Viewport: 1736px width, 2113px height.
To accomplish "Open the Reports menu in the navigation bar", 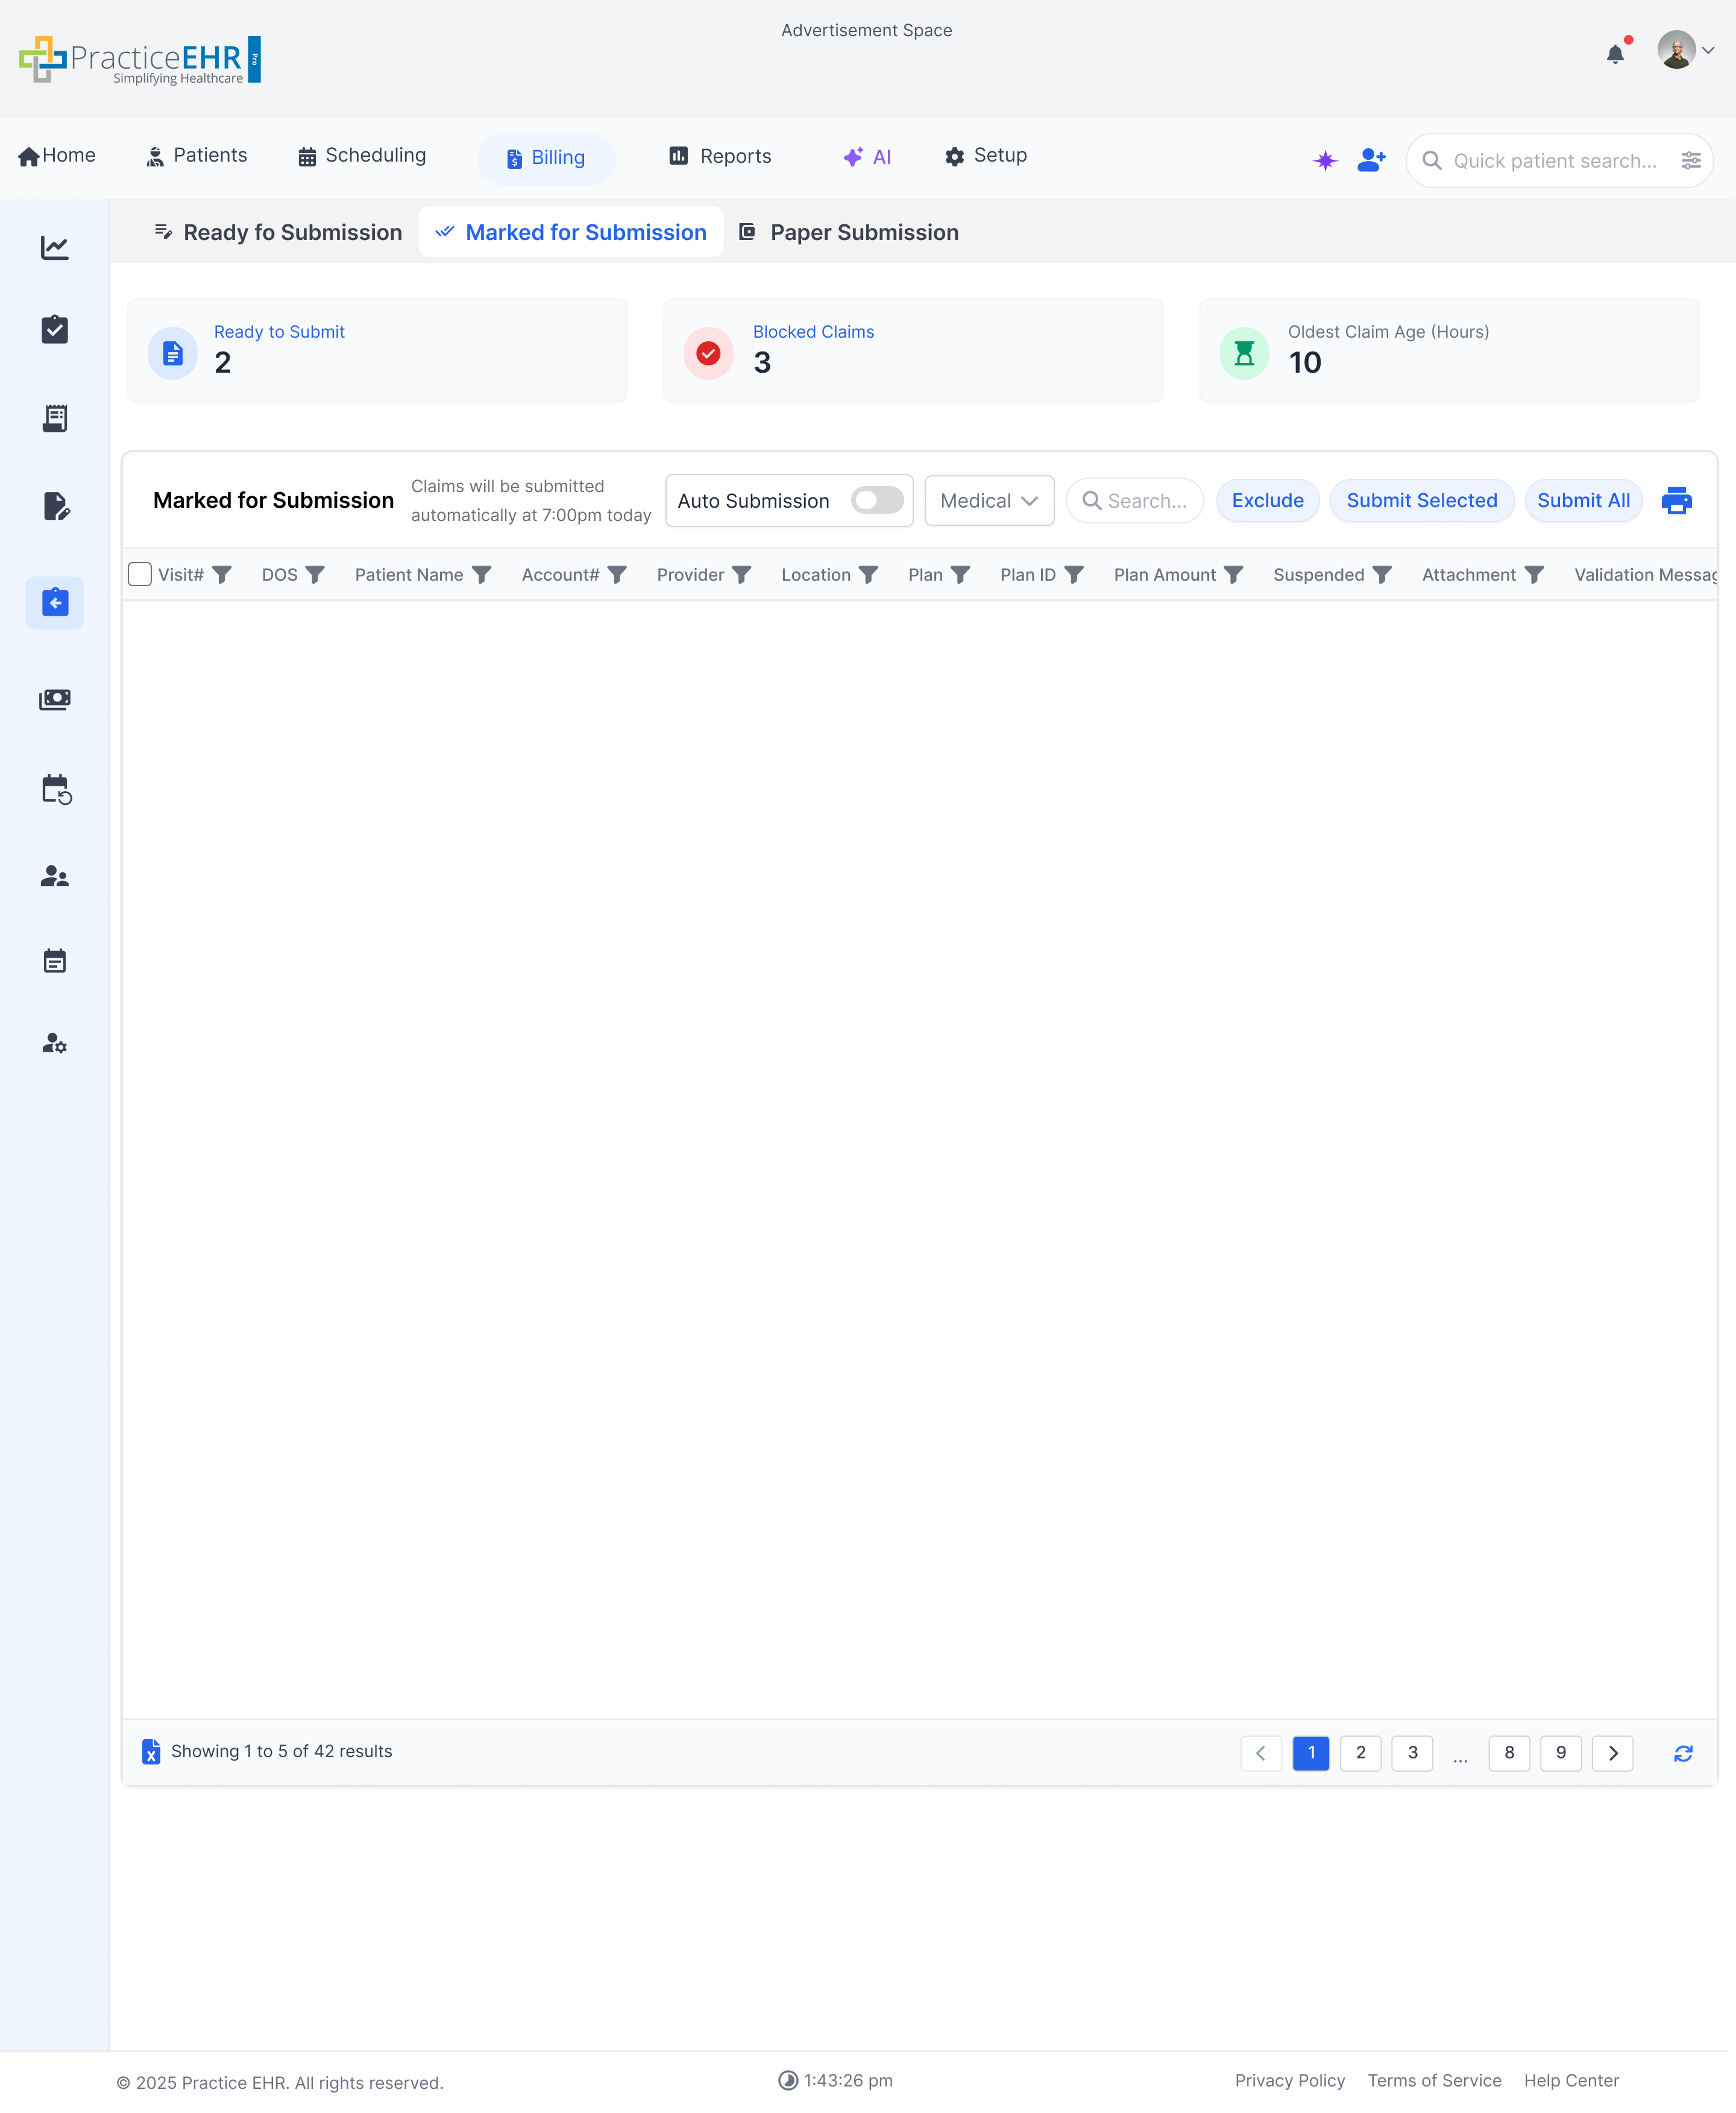I will pos(719,156).
